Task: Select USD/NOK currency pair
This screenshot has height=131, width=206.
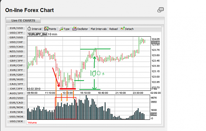Action: [16, 117]
